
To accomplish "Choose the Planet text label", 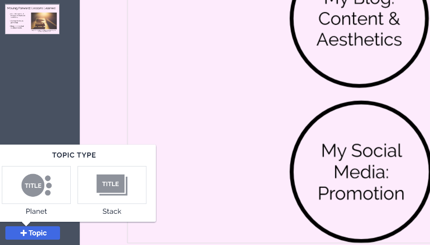I will [36, 212].
